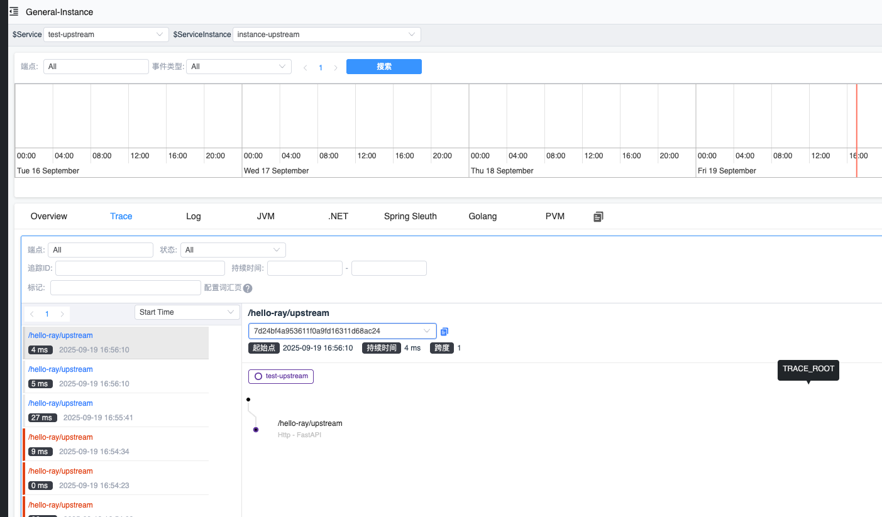The height and width of the screenshot is (517, 882).
Task: Click the help icon next to 配置词汇页
Action: tap(248, 288)
